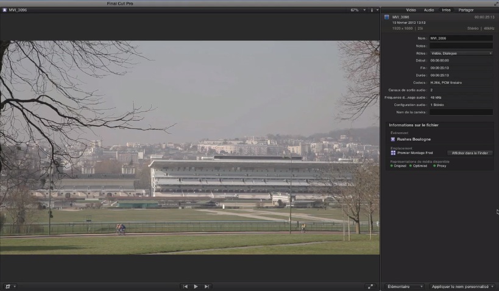
Task: Open the Partager inspector tab
Action: pyautogui.click(x=466, y=10)
